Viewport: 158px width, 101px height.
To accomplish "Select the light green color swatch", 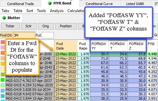I will point(3,85).
